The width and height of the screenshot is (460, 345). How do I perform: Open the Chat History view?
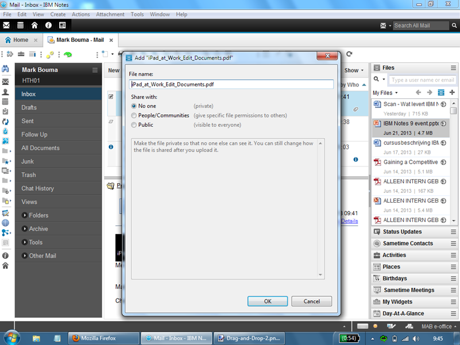tap(59, 189)
